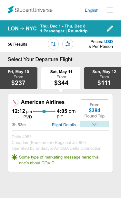Change language from English

pos(92,10)
